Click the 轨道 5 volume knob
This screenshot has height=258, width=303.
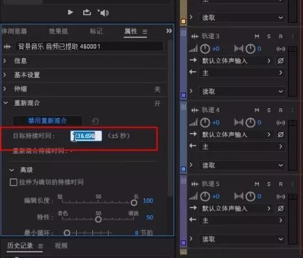pos(205,196)
